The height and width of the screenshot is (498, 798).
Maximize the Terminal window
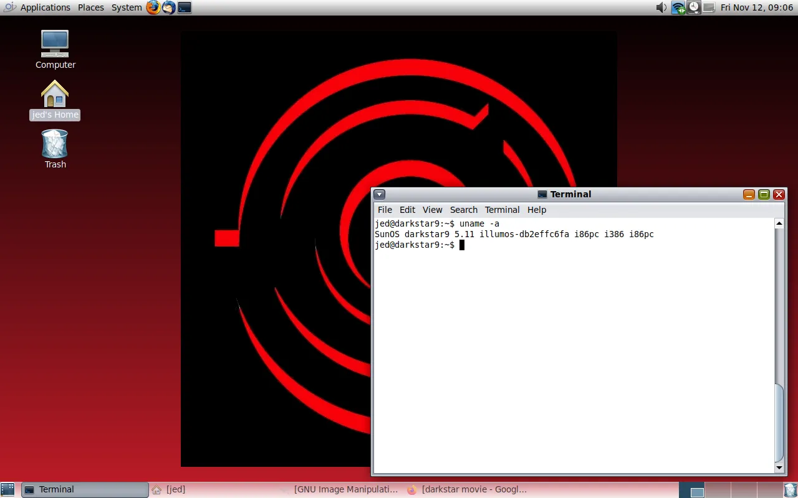(x=764, y=195)
